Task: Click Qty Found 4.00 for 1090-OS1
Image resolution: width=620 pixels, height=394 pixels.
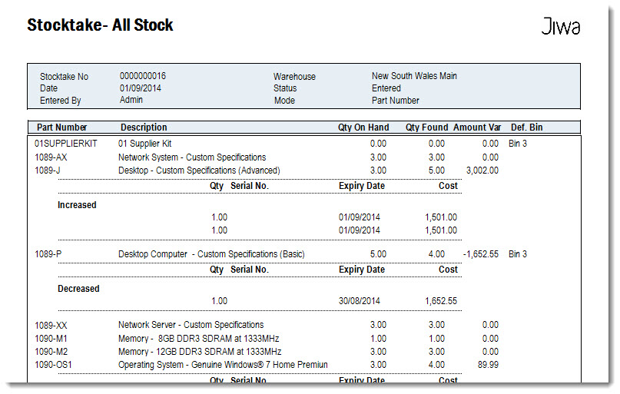Action: click(x=436, y=365)
